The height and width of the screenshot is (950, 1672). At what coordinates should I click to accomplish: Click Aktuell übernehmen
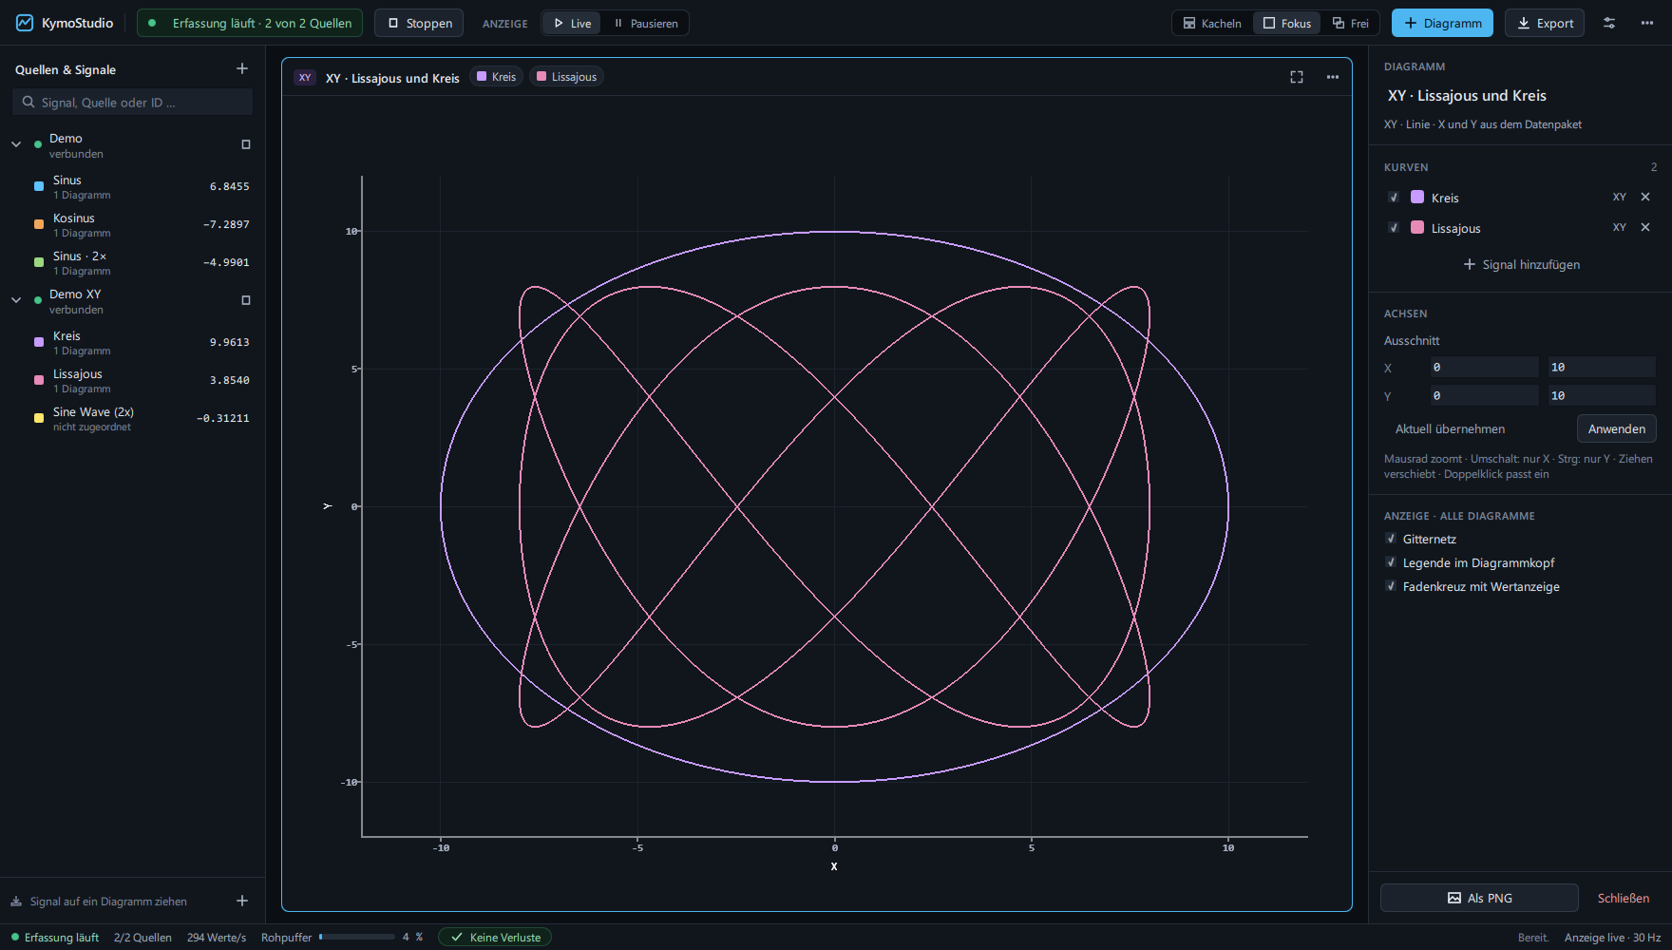[x=1450, y=428]
